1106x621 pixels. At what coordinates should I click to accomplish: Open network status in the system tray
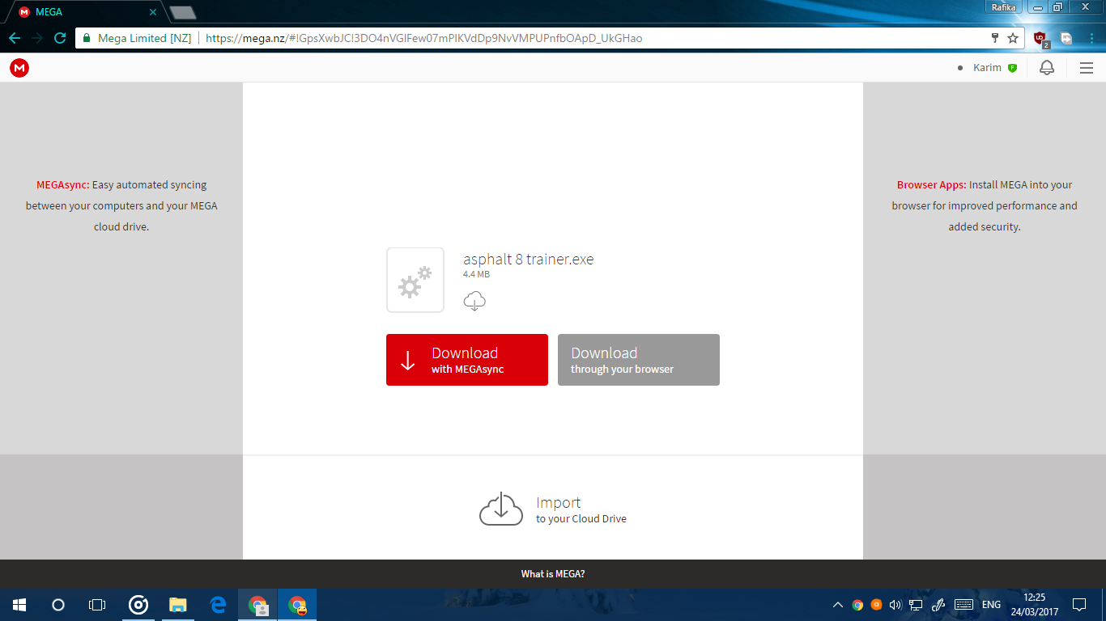[916, 605]
